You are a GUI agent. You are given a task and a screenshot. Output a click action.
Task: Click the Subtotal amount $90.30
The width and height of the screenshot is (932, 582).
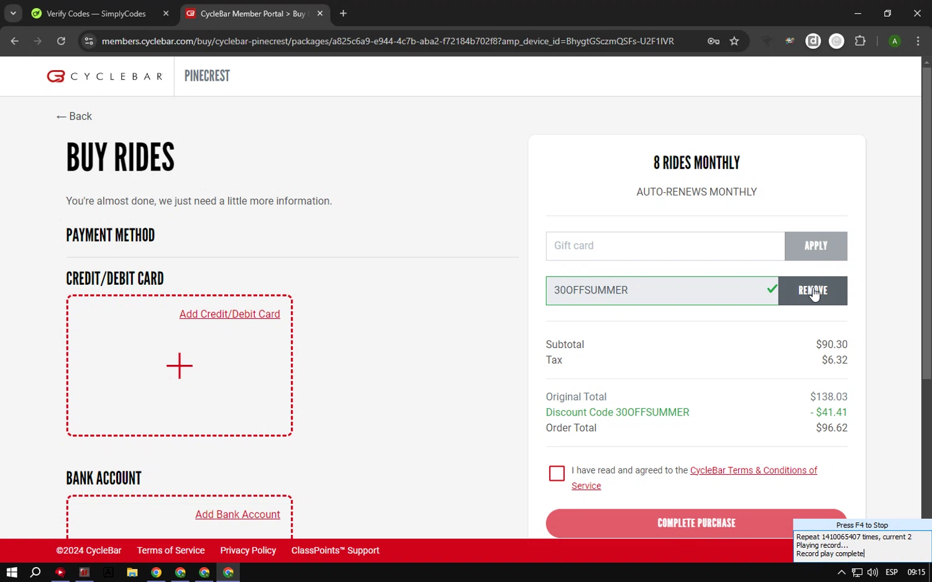click(x=831, y=344)
